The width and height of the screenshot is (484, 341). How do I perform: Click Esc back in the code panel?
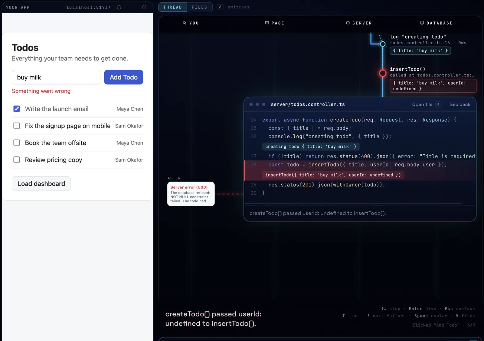[x=460, y=105]
